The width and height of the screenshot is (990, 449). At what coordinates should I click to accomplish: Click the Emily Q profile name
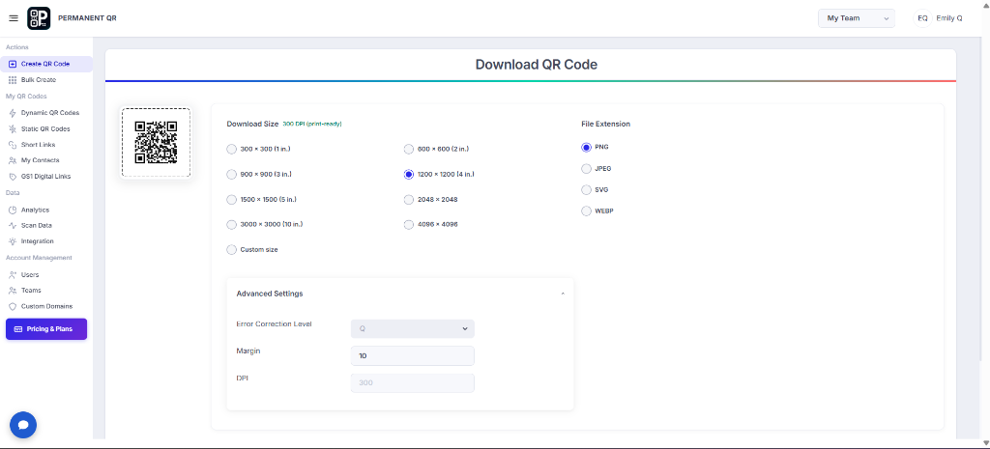[949, 18]
